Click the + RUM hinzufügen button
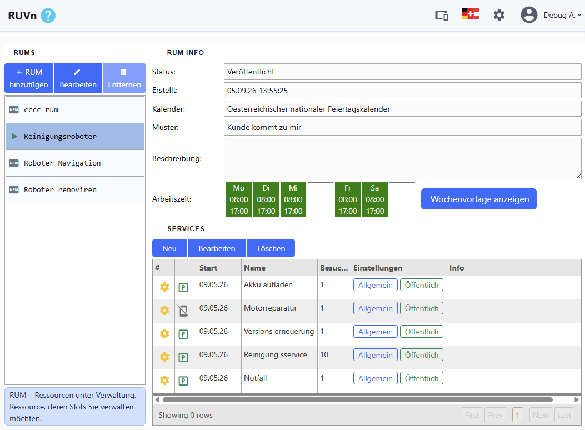Image resolution: width=585 pixels, height=430 pixels. [29, 78]
